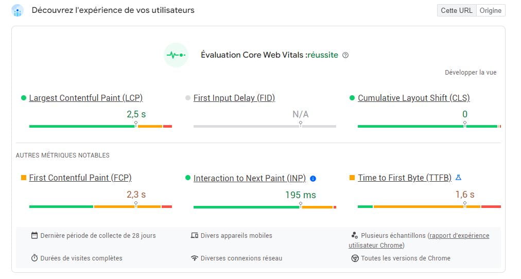
Task: Click the stopwatch icon for full visit durations
Action: (34, 258)
